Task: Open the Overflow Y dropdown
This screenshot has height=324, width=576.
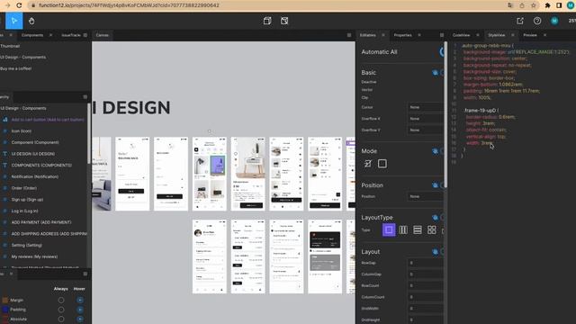Action: coord(425,130)
